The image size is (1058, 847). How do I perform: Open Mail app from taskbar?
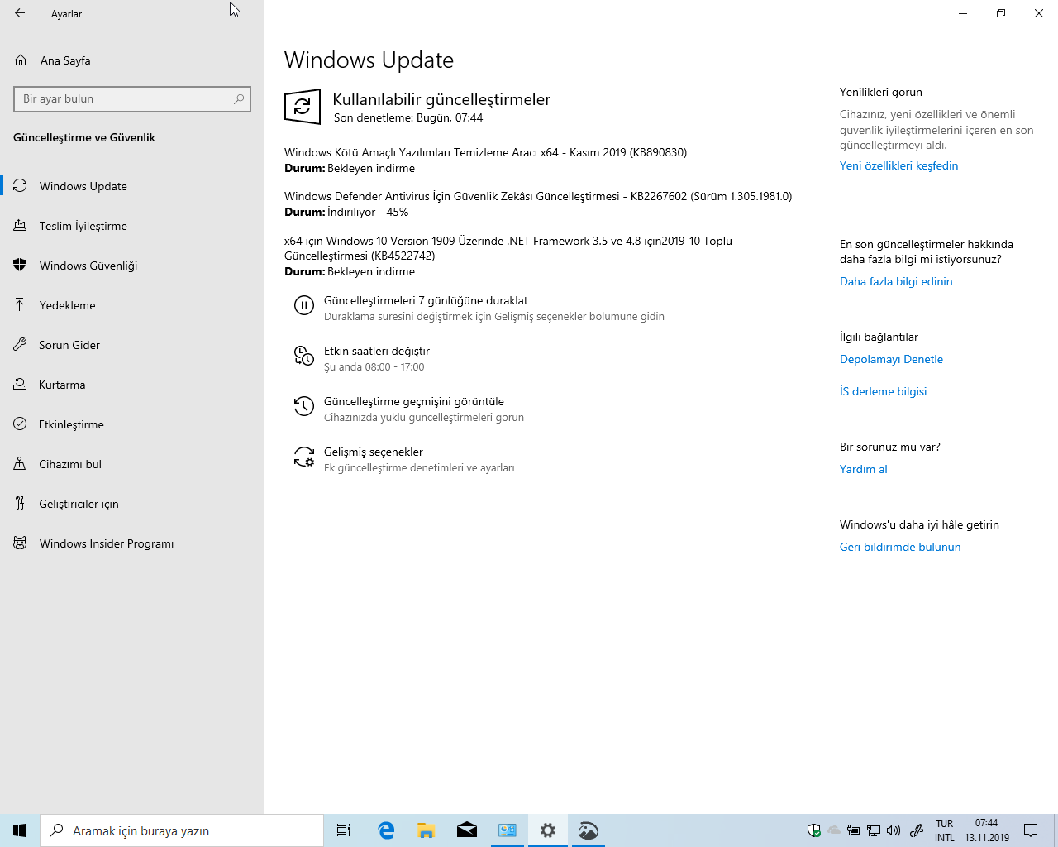(467, 830)
